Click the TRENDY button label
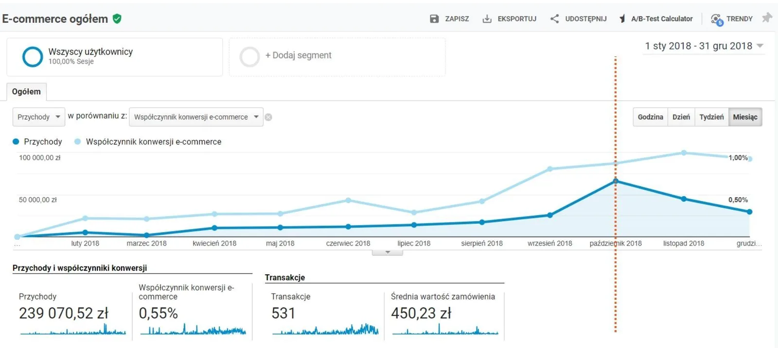The width and height of the screenshot is (778, 348). [x=740, y=19]
